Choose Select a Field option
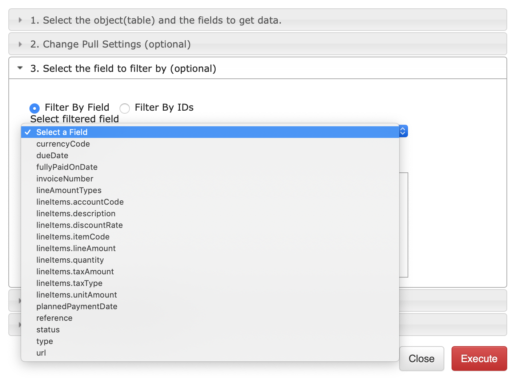 pos(62,132)
